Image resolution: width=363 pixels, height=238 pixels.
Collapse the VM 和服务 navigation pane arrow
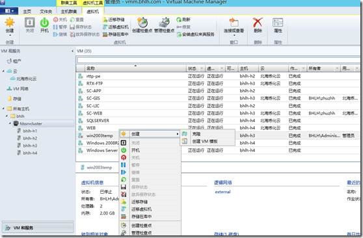coord(72,51)
